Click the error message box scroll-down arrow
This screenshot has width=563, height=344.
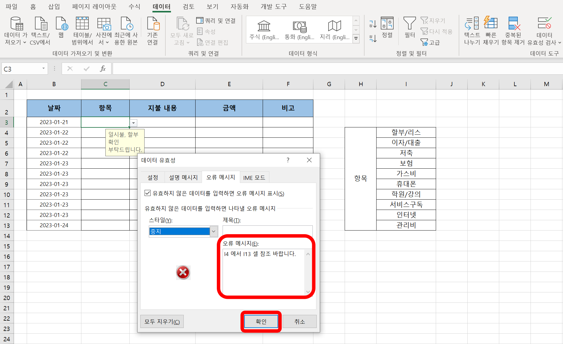click(308, 292)
